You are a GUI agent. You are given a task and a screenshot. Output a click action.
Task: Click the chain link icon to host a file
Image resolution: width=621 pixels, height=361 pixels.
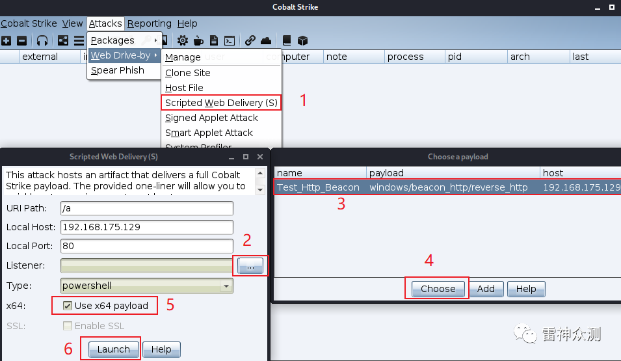[x=250, y=40]
